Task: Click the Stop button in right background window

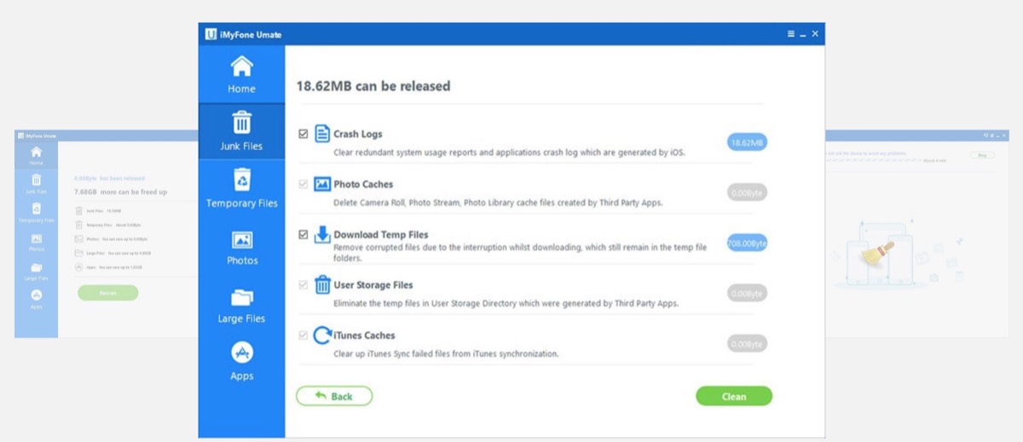Action: [x=982, y=155]
